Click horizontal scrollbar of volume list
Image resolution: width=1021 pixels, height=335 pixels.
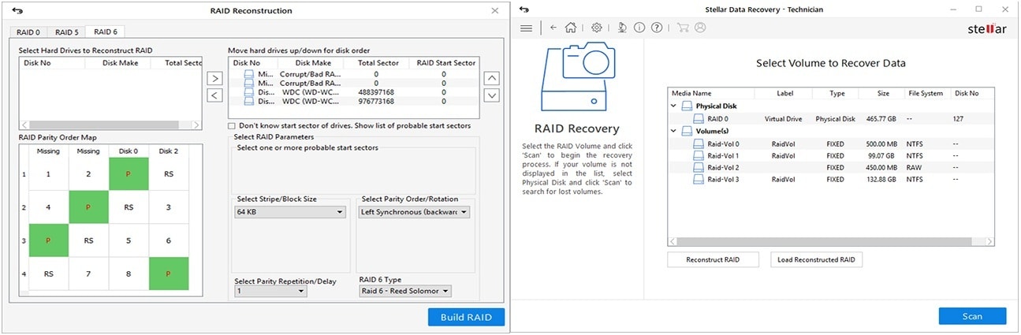point(831,242)
